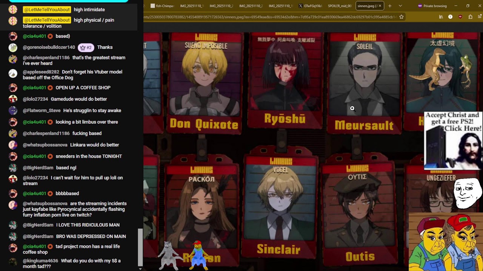The image size is (483, 271).
Task: Click the two red-cap cartoon characters image
Action: click(446, 241)
